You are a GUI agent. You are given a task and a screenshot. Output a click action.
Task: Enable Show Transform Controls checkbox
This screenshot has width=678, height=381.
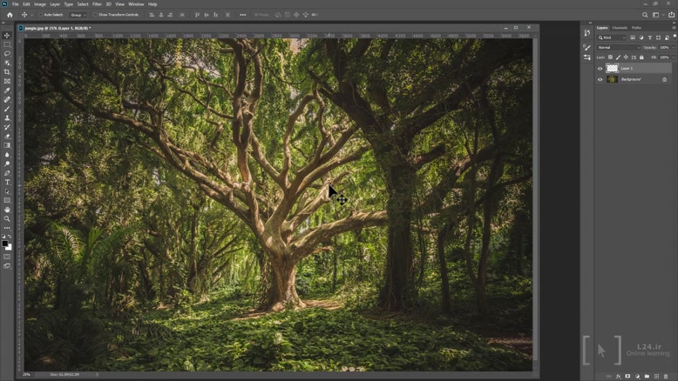(x=95, y=15)
